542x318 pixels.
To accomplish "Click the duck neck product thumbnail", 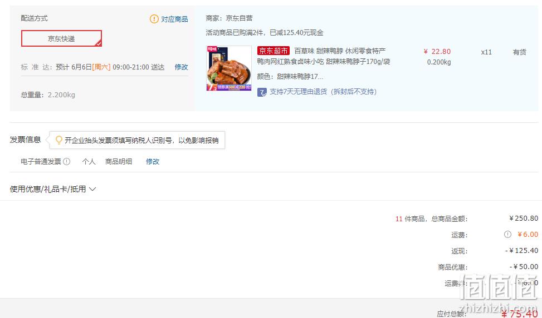I will pos(229,68).
